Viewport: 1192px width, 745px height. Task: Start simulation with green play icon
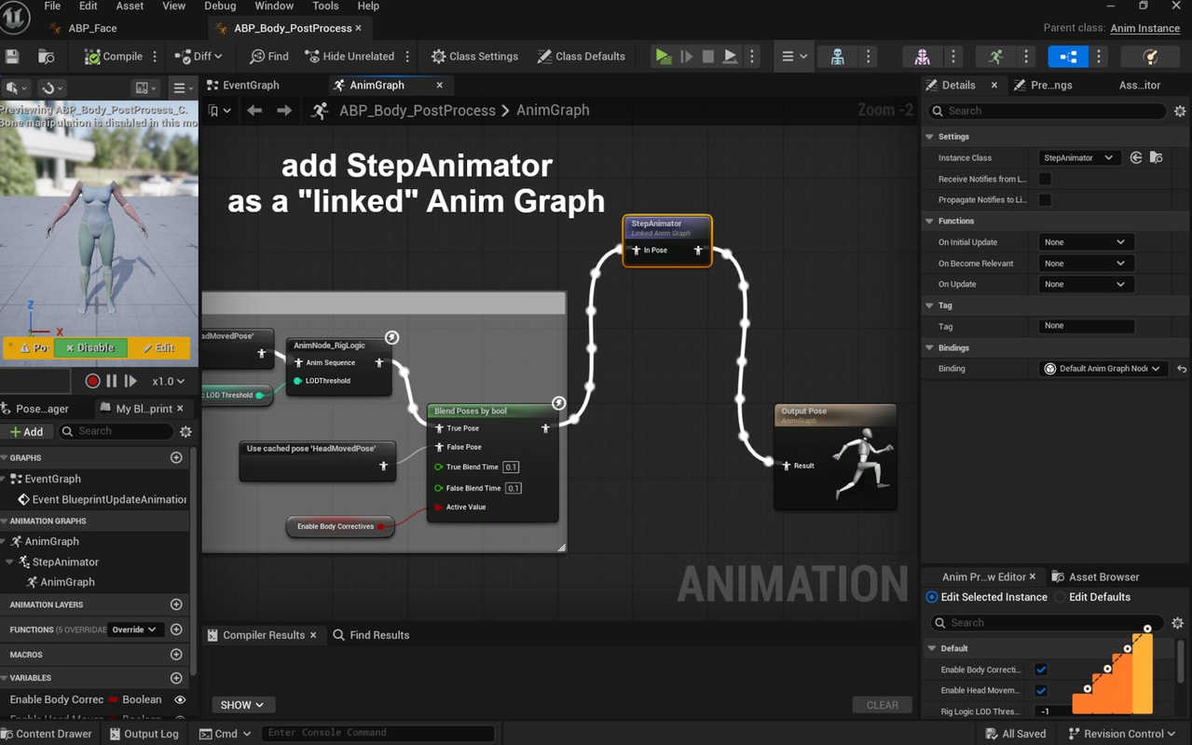pos(663,57)
